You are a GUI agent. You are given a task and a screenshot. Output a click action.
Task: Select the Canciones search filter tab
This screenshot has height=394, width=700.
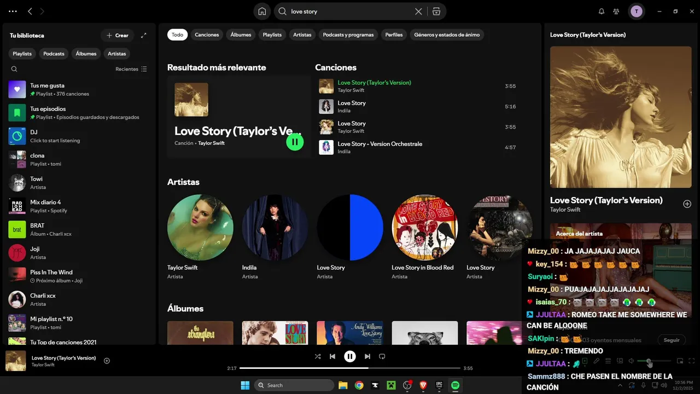click(x=207, y=34)
